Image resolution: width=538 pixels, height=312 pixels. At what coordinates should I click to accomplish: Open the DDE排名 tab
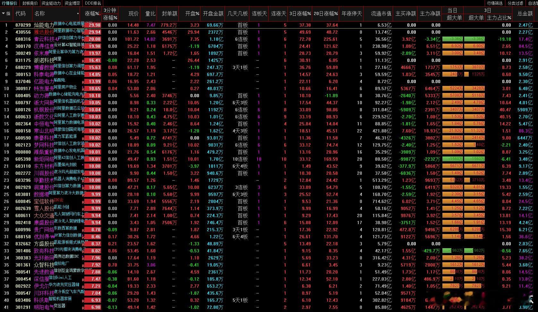[93, 3]
